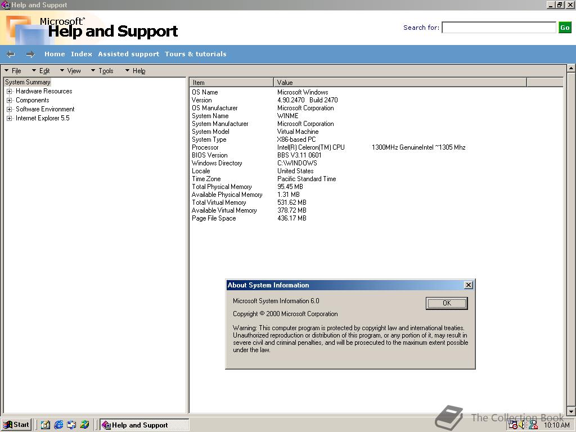Click the Search for input field
The image size is (576, 432).
499,28
